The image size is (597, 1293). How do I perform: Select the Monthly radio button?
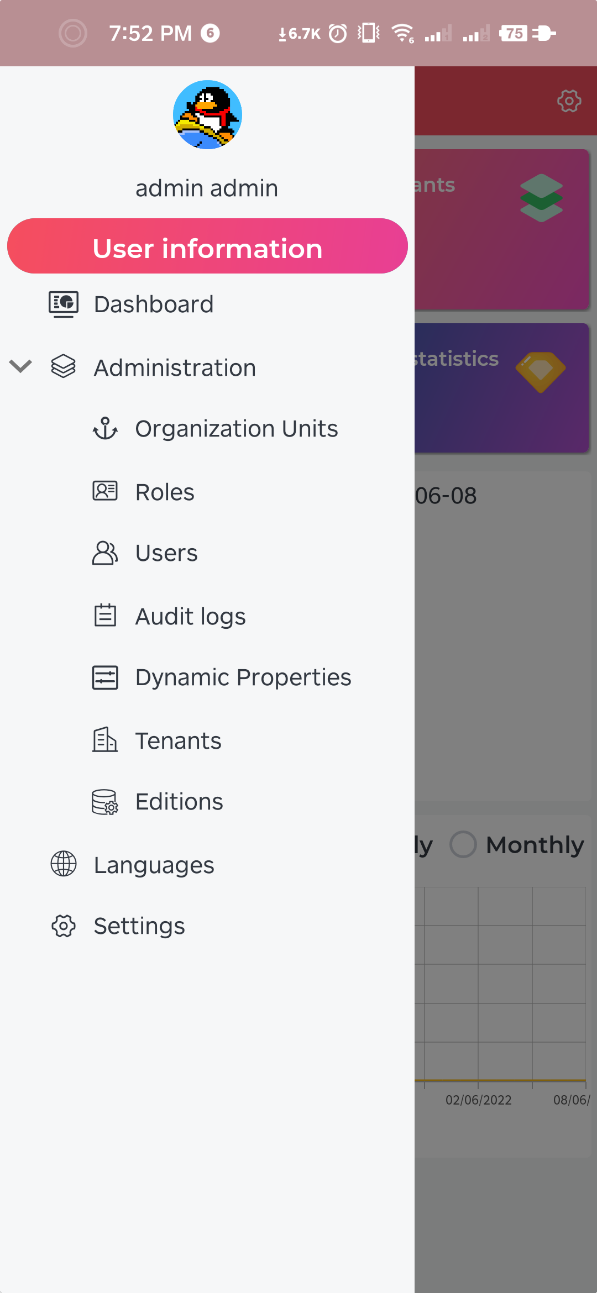pyautogui.click(x=463, y=844)
